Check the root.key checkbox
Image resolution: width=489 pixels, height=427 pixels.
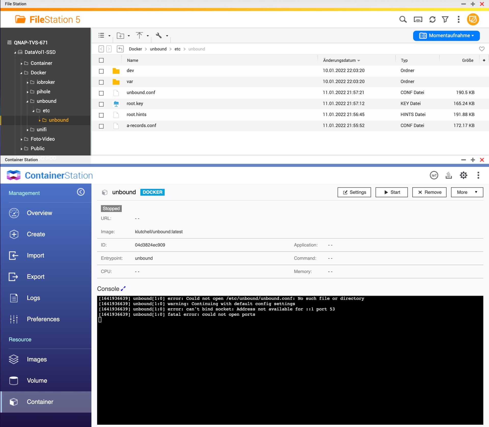click(101, 104)
